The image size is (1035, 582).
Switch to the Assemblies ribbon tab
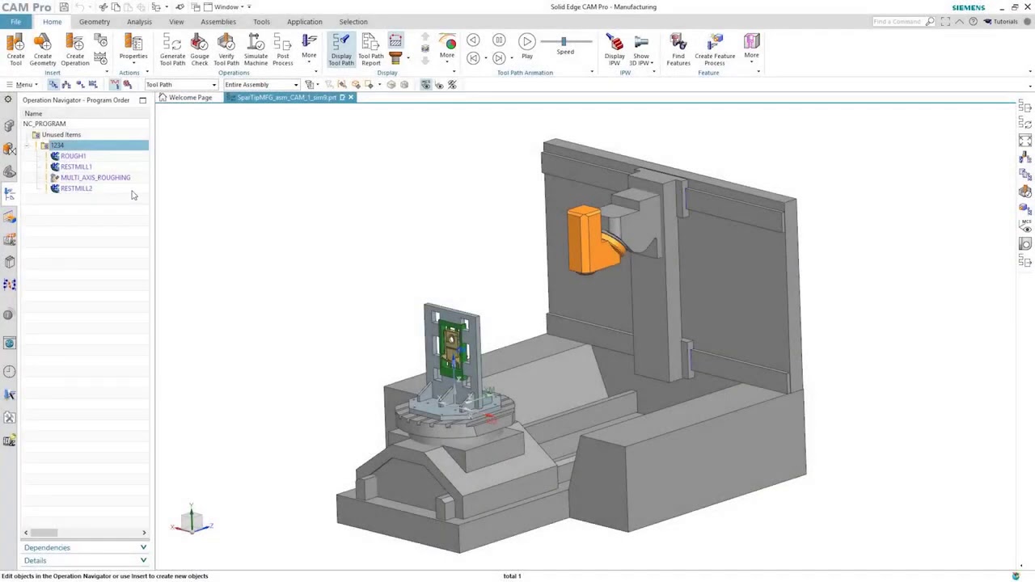click(x=218, y=22)
